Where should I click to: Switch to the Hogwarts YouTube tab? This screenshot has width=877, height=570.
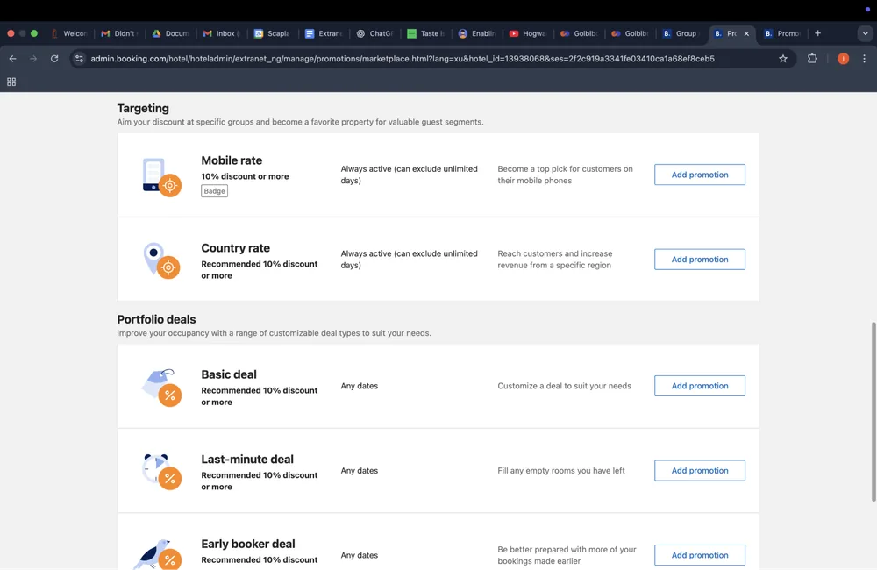click(527, 33)
